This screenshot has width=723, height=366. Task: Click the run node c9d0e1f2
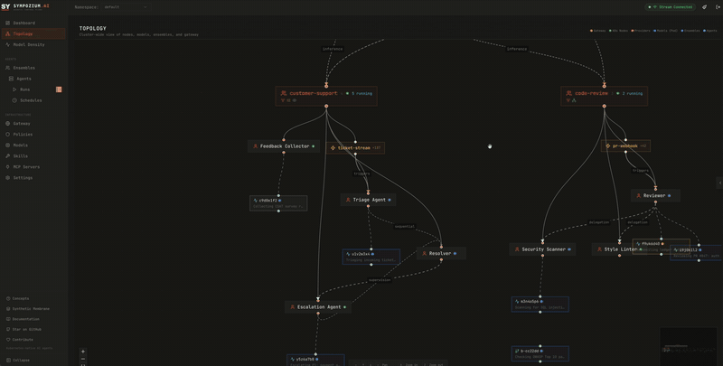(278, 203)
